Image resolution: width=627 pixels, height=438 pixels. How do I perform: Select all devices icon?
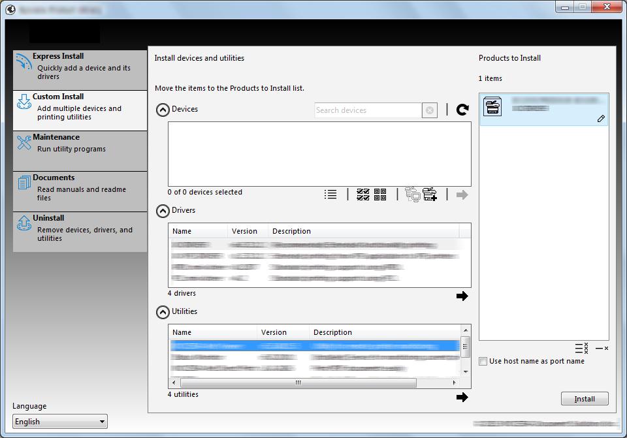[362, 195]
